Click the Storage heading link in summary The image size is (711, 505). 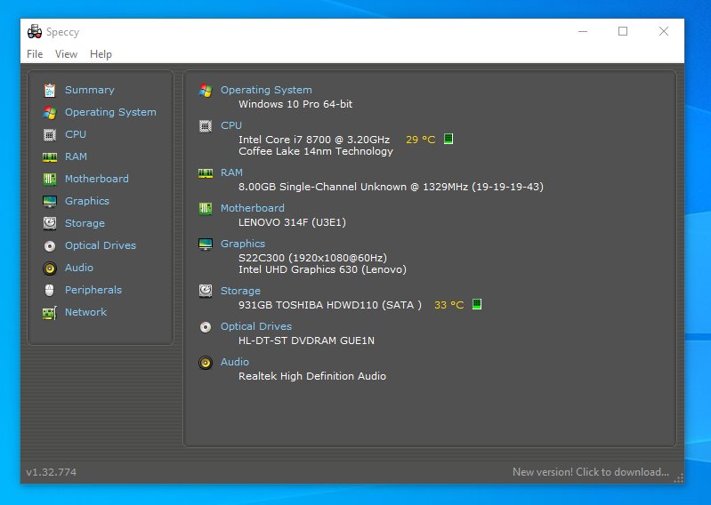click(x=240, y=291)
